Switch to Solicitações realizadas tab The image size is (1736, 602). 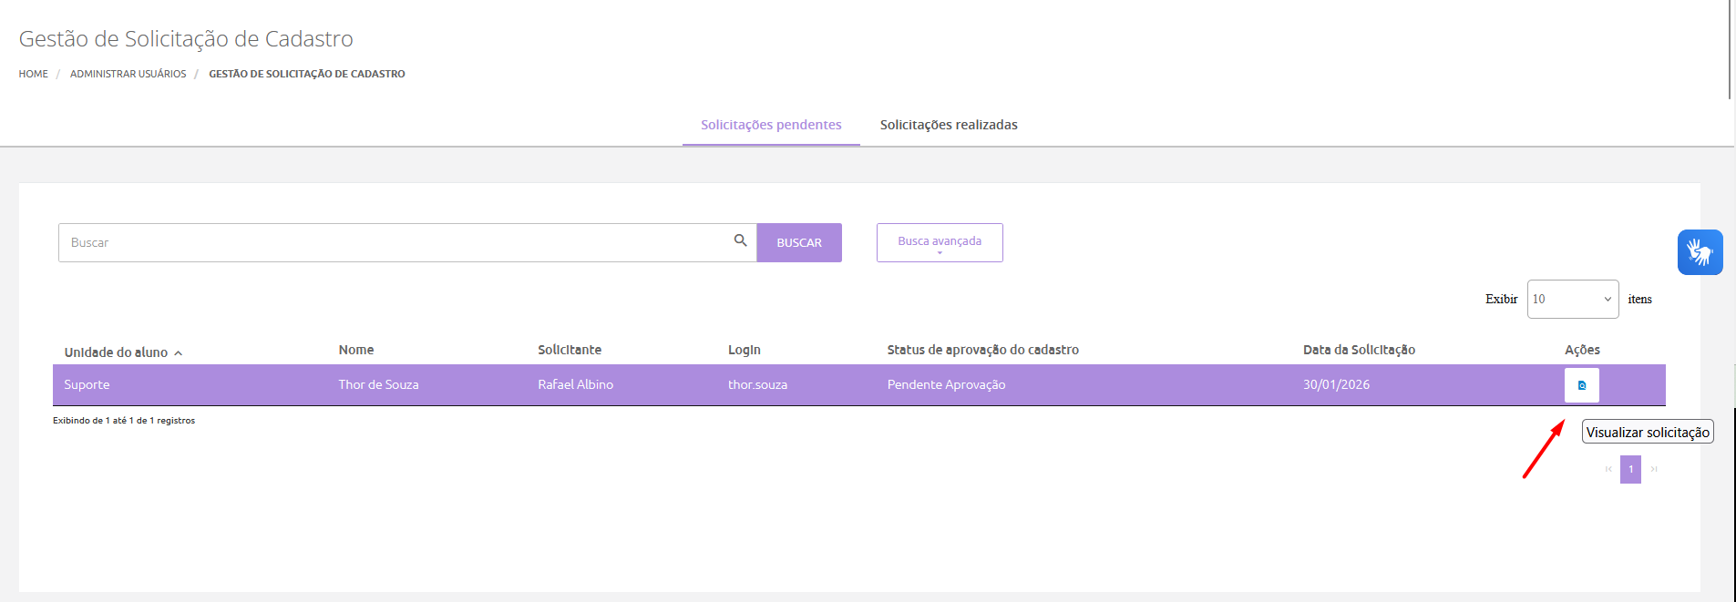(x=948, y=125)
